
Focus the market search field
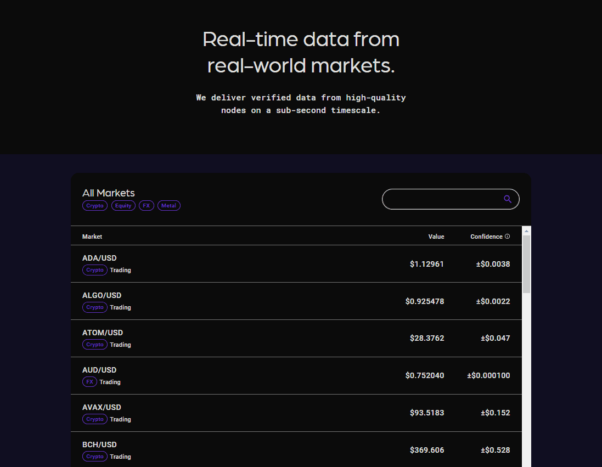[x=451, y=199]
